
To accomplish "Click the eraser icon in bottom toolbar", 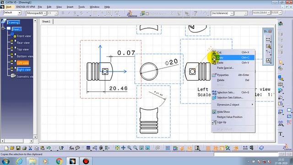I will click(261, 148).
